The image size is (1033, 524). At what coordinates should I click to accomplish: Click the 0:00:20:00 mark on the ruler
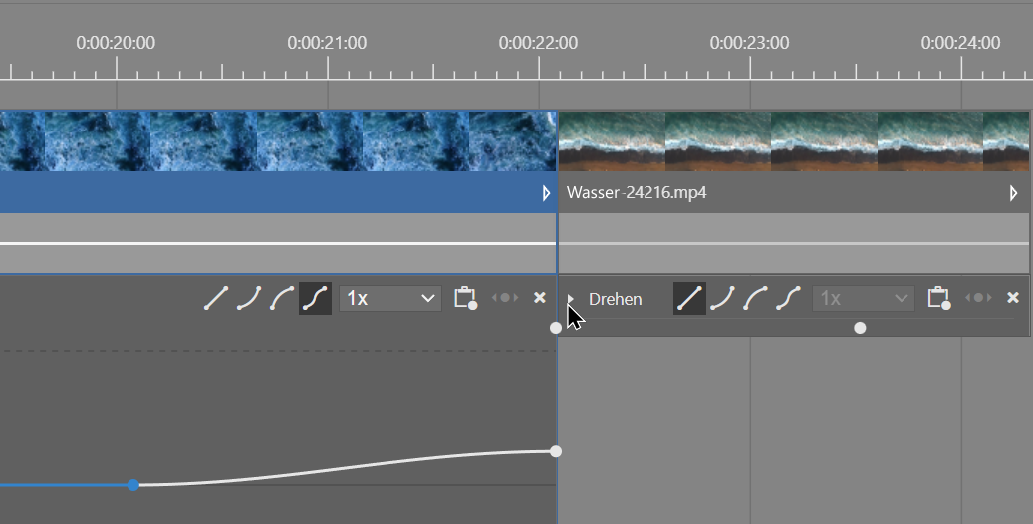click(x=116, y=43)
